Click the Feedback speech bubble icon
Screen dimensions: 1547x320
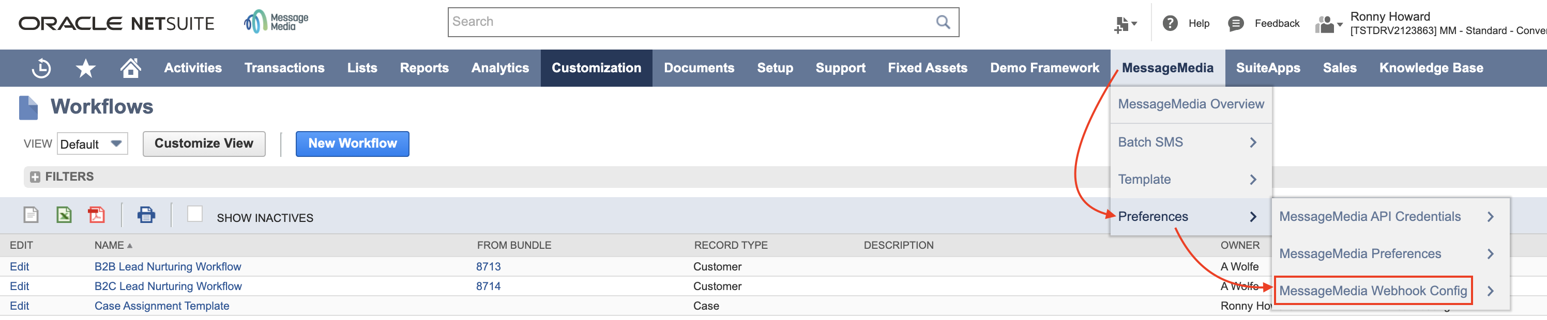point(1235,24)
